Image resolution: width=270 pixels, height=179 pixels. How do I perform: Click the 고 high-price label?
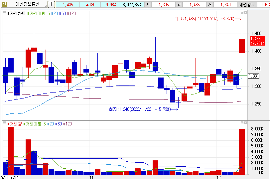[x=179, y=5]
